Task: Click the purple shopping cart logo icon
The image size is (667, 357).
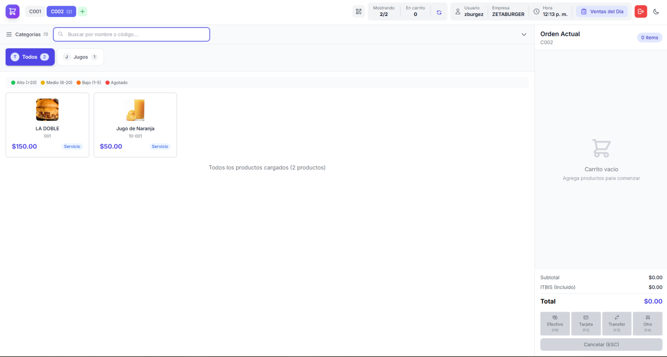Action: coord(12,12)
